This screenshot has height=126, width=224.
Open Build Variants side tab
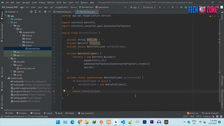click(2, 102)
